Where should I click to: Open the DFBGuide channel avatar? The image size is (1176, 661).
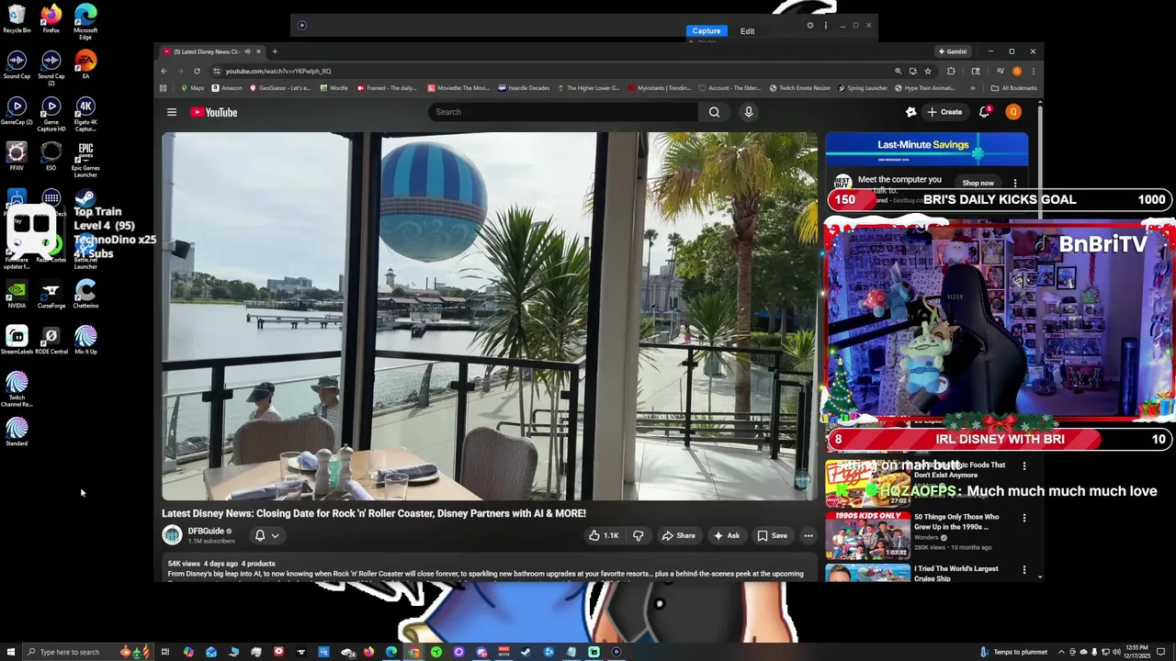pyautogui.click(x=172, y=534)
